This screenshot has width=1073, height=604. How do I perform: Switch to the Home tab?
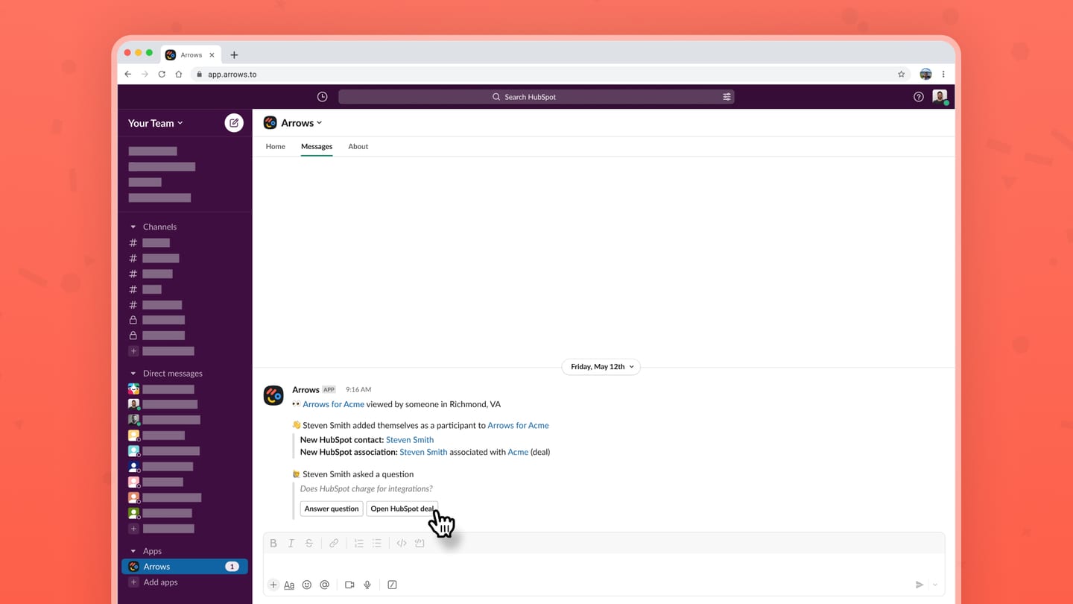(276, 147)
